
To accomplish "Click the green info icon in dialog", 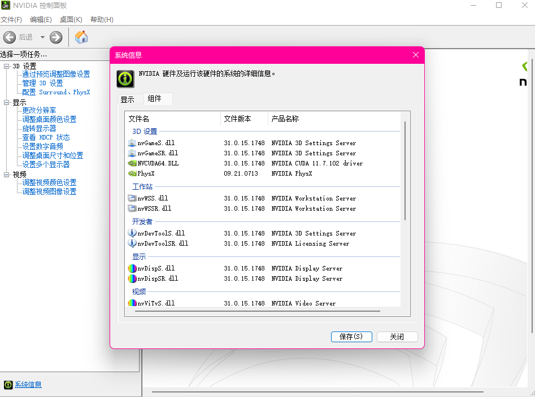I will pyautogui.click(x=125, y=79).
